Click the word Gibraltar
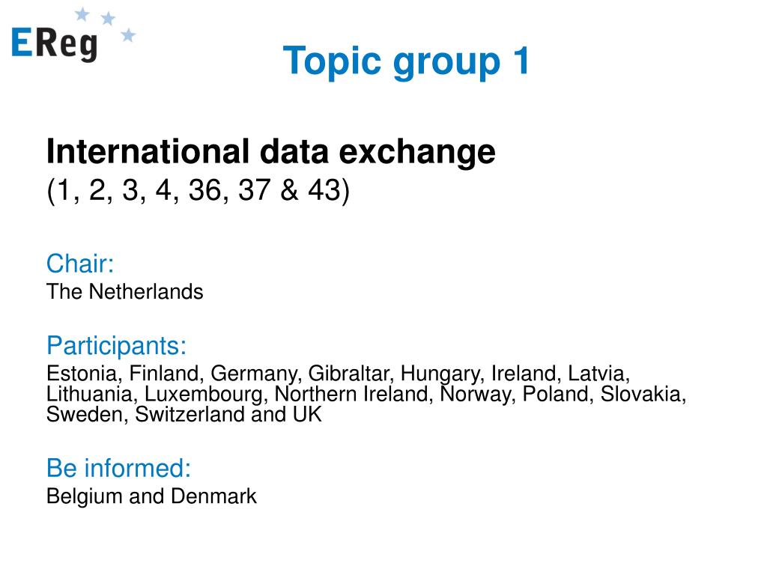The height and width of the screenshot is (575, 767). pos(349,374)
